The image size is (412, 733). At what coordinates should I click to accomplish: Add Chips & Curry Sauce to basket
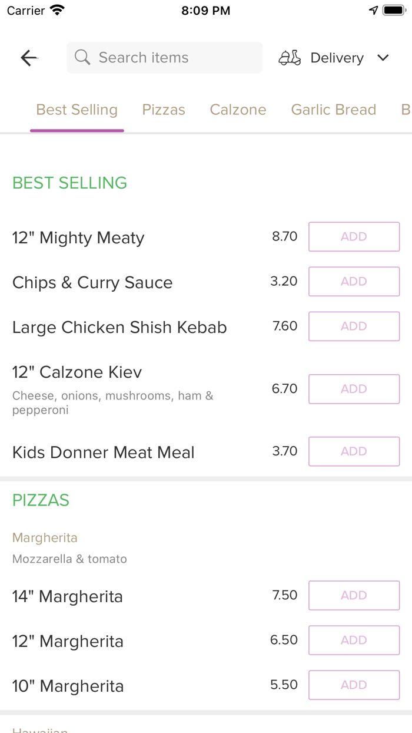tap(354, 281)
